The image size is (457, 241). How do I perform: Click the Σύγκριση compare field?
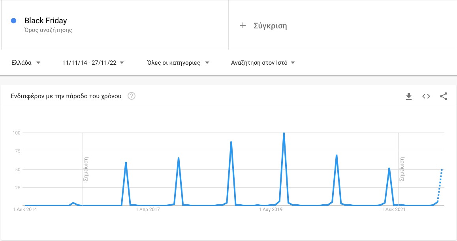coord(342,26)
